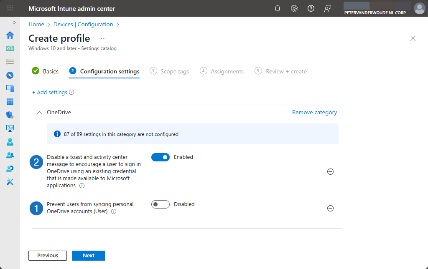Open the Home icon in the sidebar
This screenshot has height=269, width=428.
pos(10,35)
